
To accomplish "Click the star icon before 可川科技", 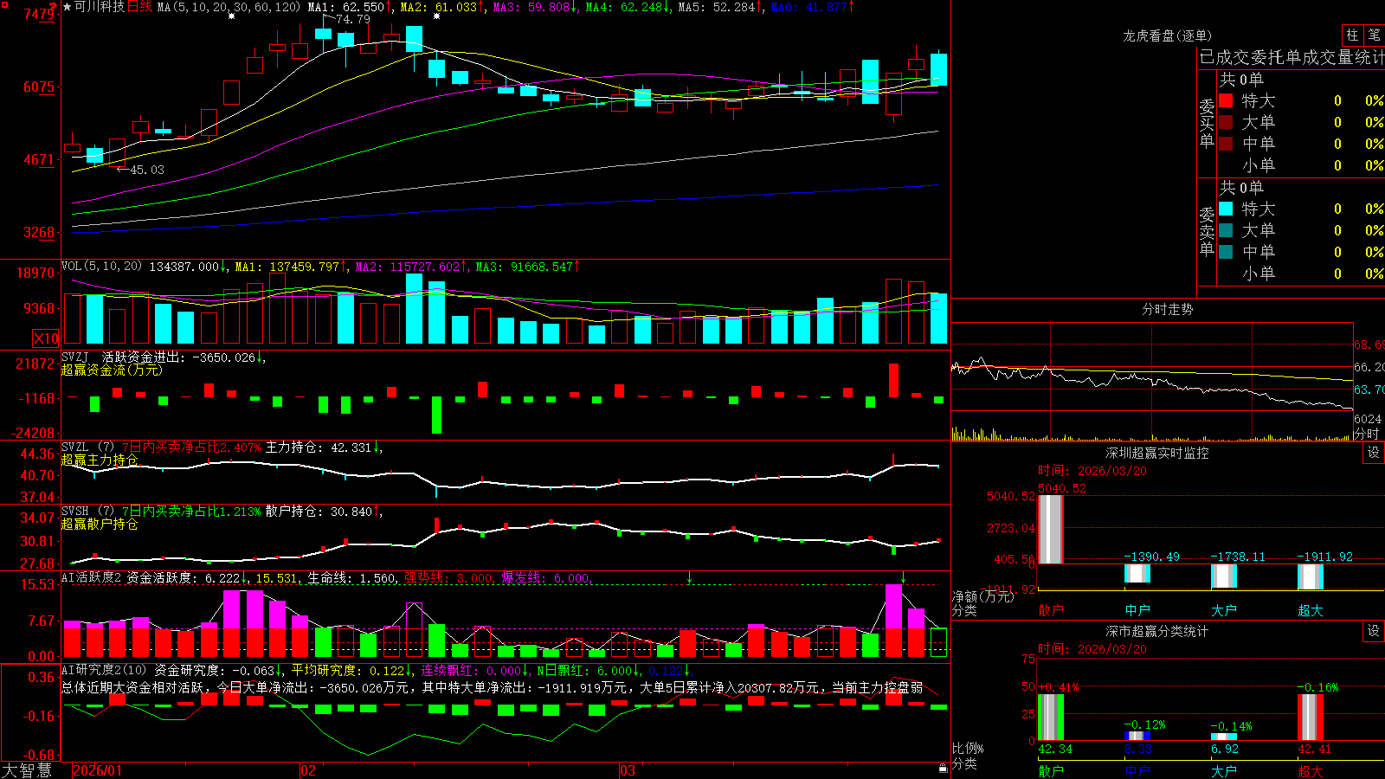I will coord(68,7).
